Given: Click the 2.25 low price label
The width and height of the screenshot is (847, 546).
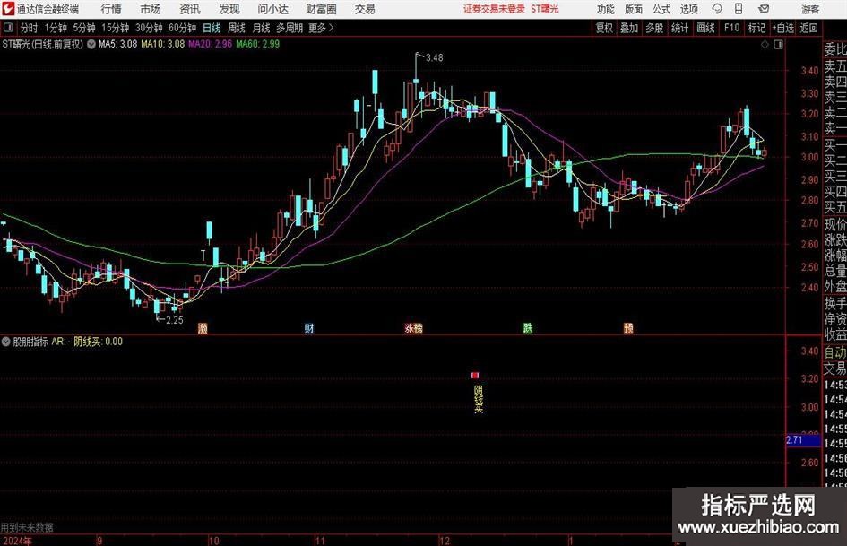Looking at the screenshot, I should [175, 320].
